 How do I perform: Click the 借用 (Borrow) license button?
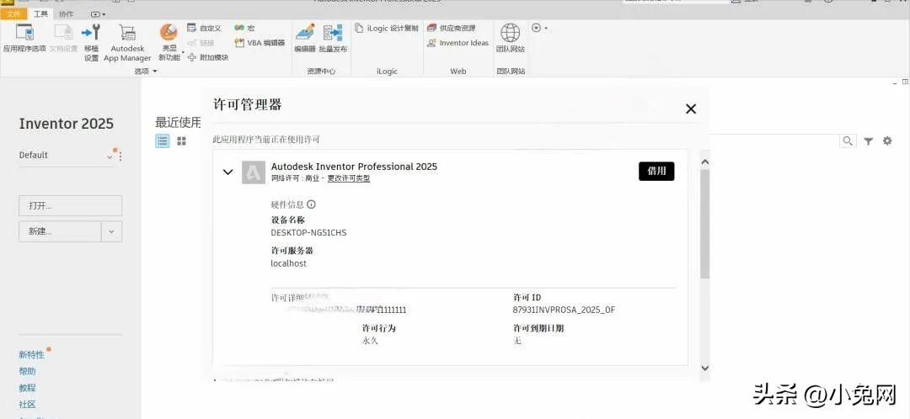656,172
